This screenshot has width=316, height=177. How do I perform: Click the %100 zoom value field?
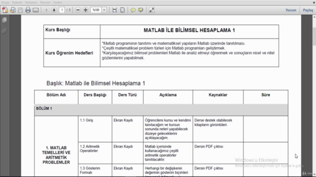point(96,10)
